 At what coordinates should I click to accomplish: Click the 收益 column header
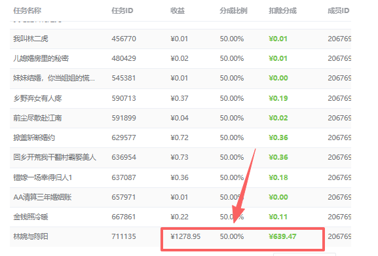(x=178, y=10)
